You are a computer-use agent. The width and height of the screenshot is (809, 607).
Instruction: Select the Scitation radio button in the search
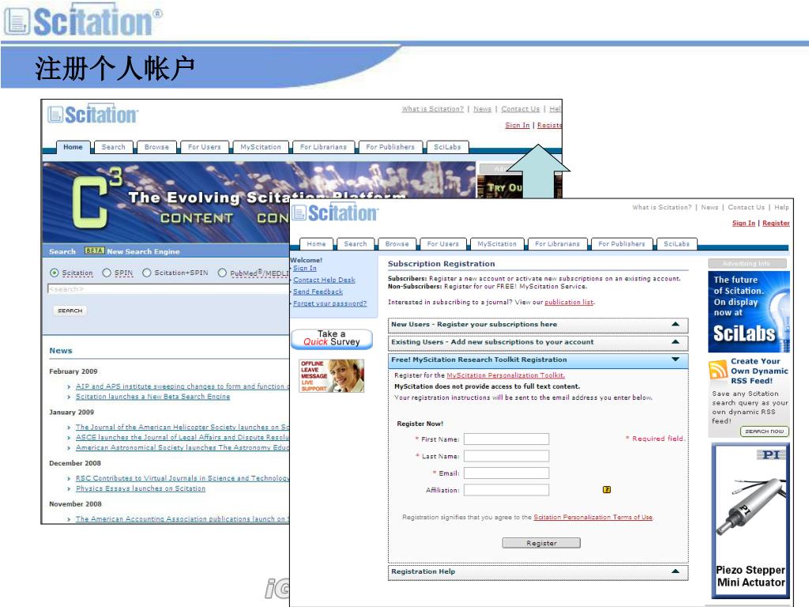(55, 273)
